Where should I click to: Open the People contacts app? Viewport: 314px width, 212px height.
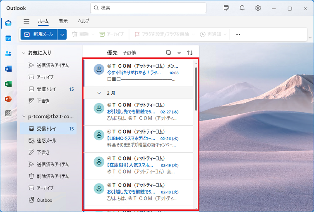pos(8,54)
